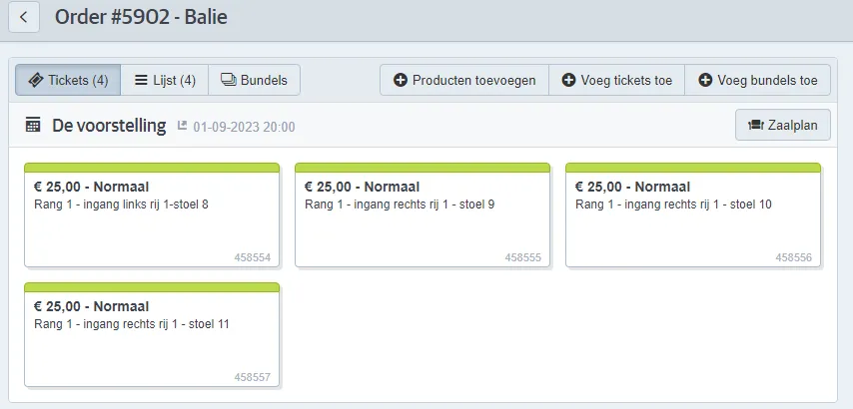
Task: Click text 'Rang 1 - ingang rechts rij 1 - stoel 10'
Action: pyautogui.click(x=673, y=204)
